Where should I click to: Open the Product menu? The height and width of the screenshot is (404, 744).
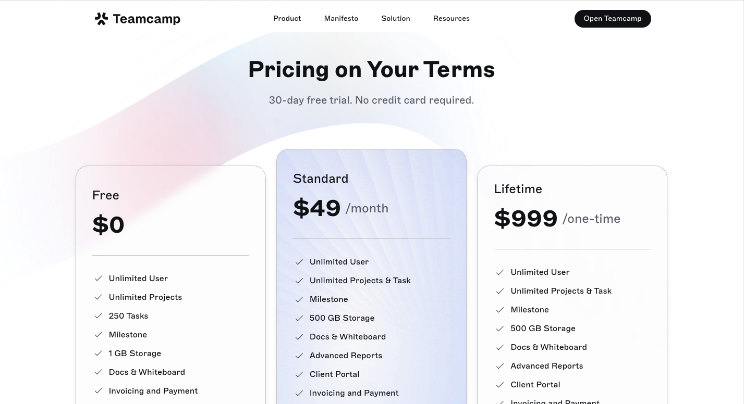click(x=287, y=18)
